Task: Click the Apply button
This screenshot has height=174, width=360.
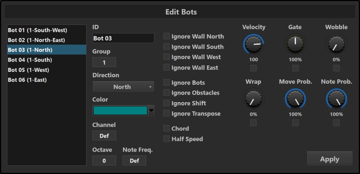Action: click(330, 159)
